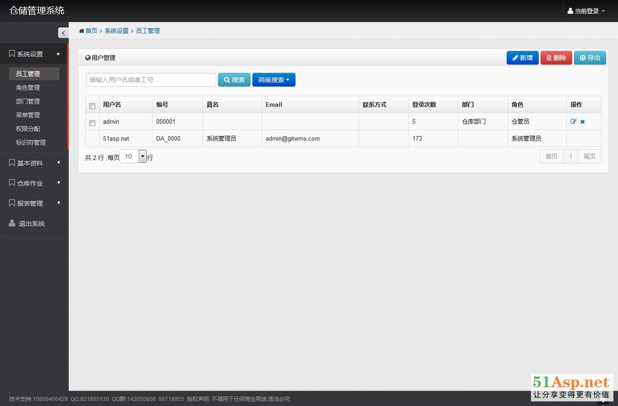Click the user icon beside 当前登录
The width and height of the screenshot is (618, 406).
pyautogui.click(x=570, y=11)
